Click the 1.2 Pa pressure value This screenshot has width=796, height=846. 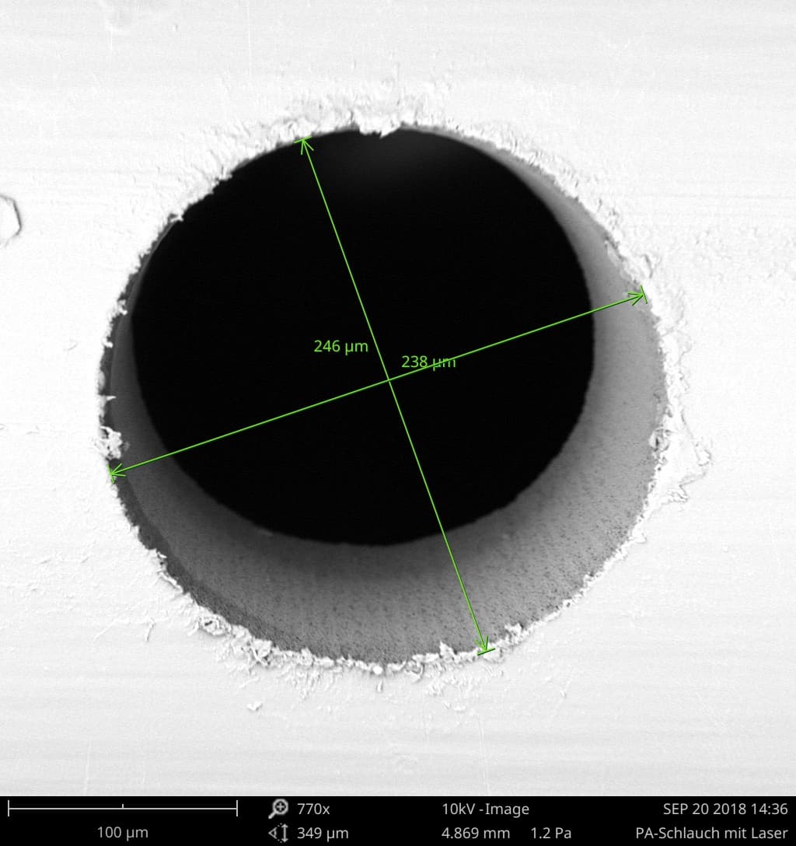click(x=550, y=833)
